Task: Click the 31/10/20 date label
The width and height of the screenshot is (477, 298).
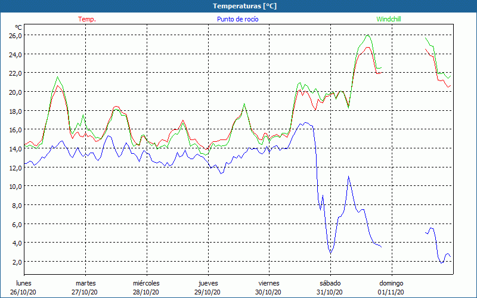Action: [x=330, y=292]
